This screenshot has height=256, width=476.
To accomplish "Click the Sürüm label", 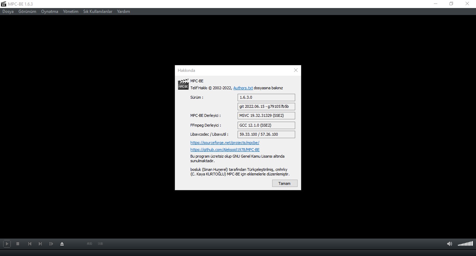I will [x=197, y=97].
